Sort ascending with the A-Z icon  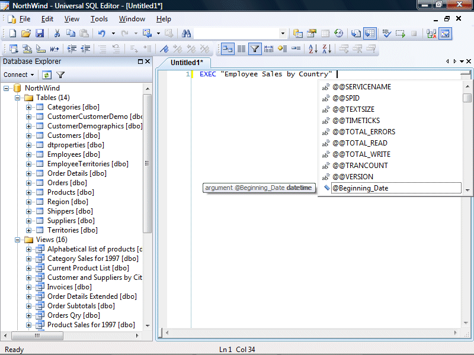tap(313, 49)
